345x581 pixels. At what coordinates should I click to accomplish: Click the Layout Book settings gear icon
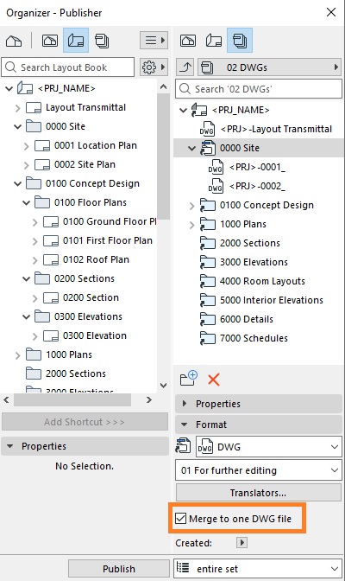point(154,67)
